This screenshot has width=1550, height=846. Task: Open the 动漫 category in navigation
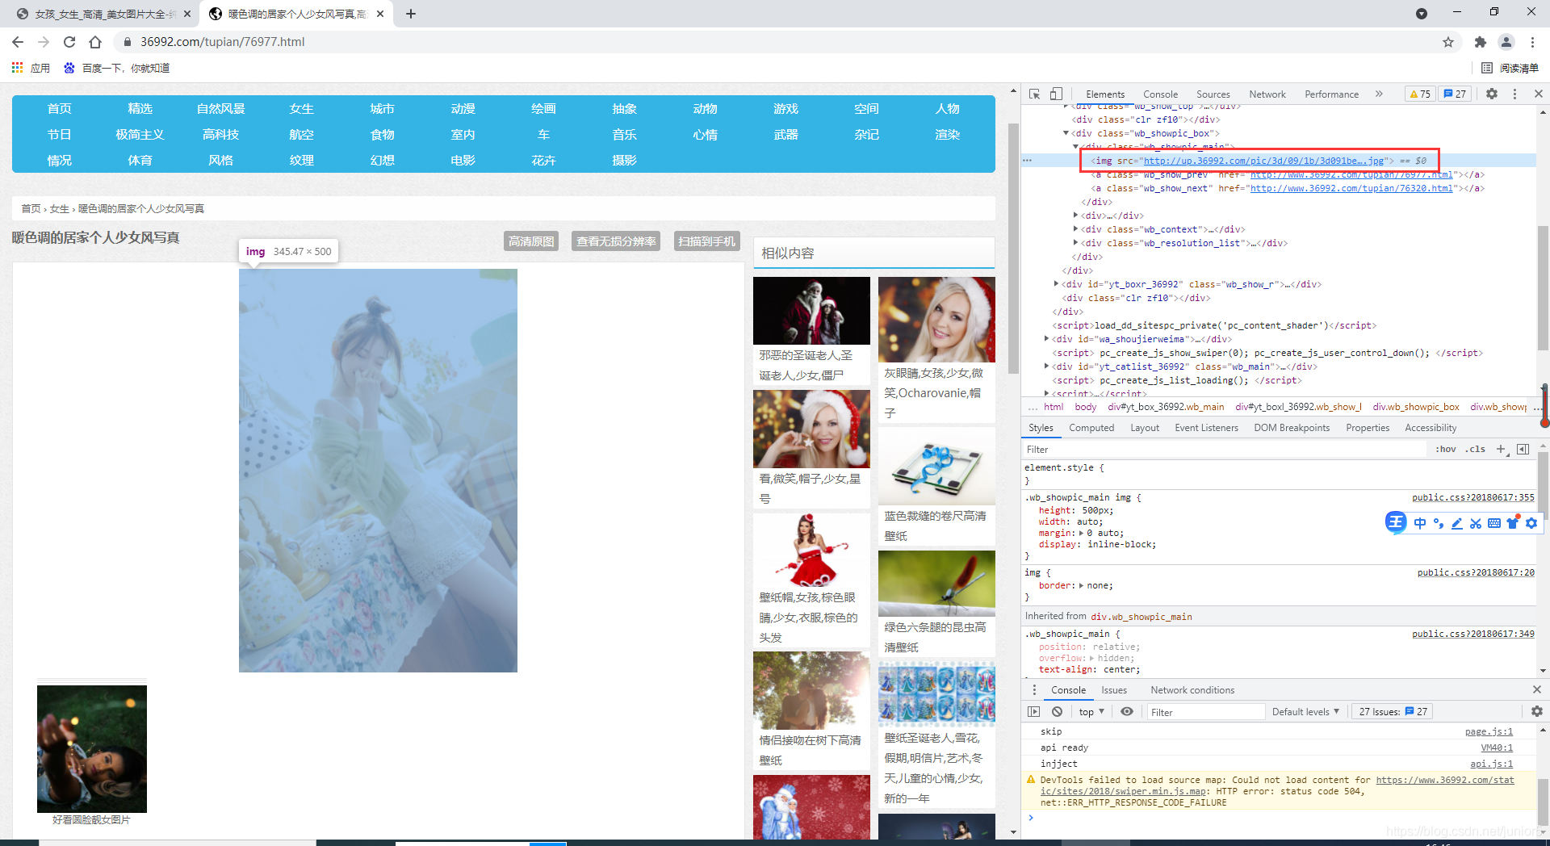point(463,109)
